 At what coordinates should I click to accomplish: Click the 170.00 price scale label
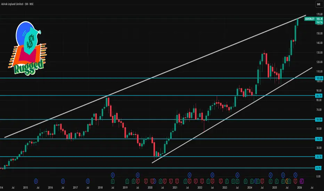click(319, 14)
